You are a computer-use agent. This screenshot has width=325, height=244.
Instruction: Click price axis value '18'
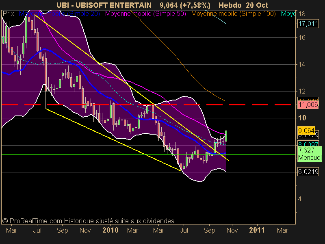302,14
